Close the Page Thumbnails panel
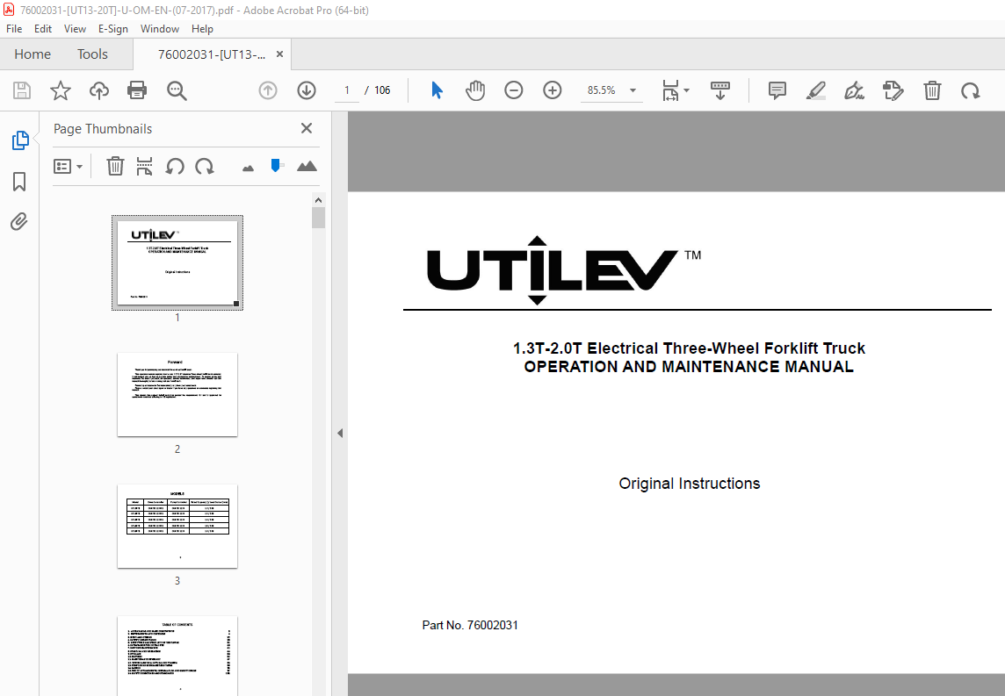The height and width of the screenshot is (696, 1005). point(307,129)
